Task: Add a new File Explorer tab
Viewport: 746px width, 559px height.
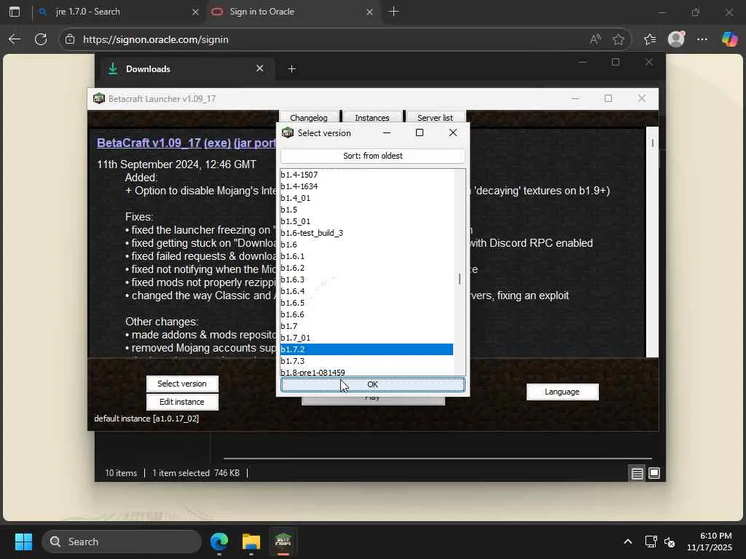Action: click(x=291, y=69)
